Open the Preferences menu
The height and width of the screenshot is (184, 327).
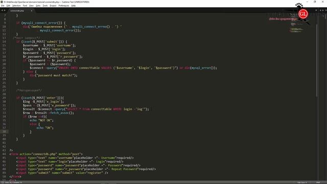(64, 6)
